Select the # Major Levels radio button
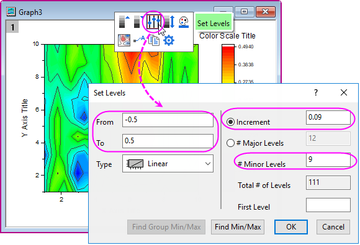Viewport: 360px width, 245px height. click(230, 143)
